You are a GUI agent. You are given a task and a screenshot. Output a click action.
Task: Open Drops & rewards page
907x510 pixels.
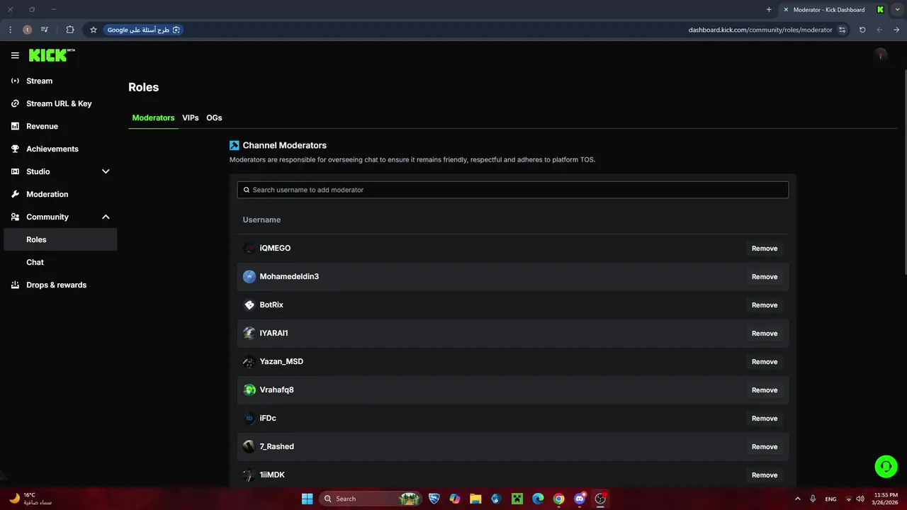60,285
